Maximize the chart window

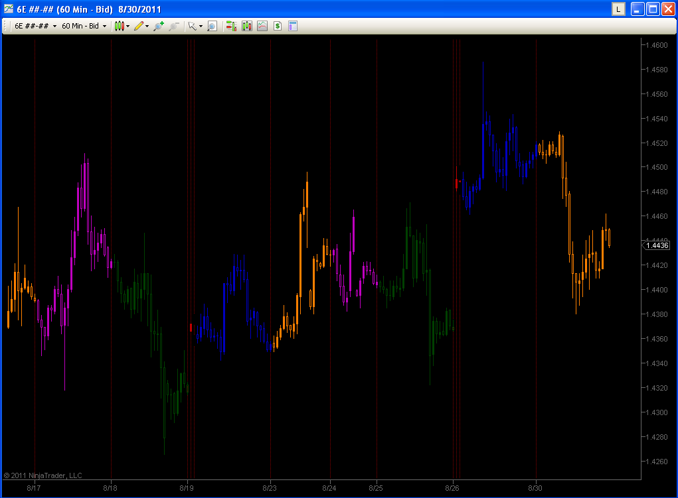pyautogui.click(x=653, y=9)
